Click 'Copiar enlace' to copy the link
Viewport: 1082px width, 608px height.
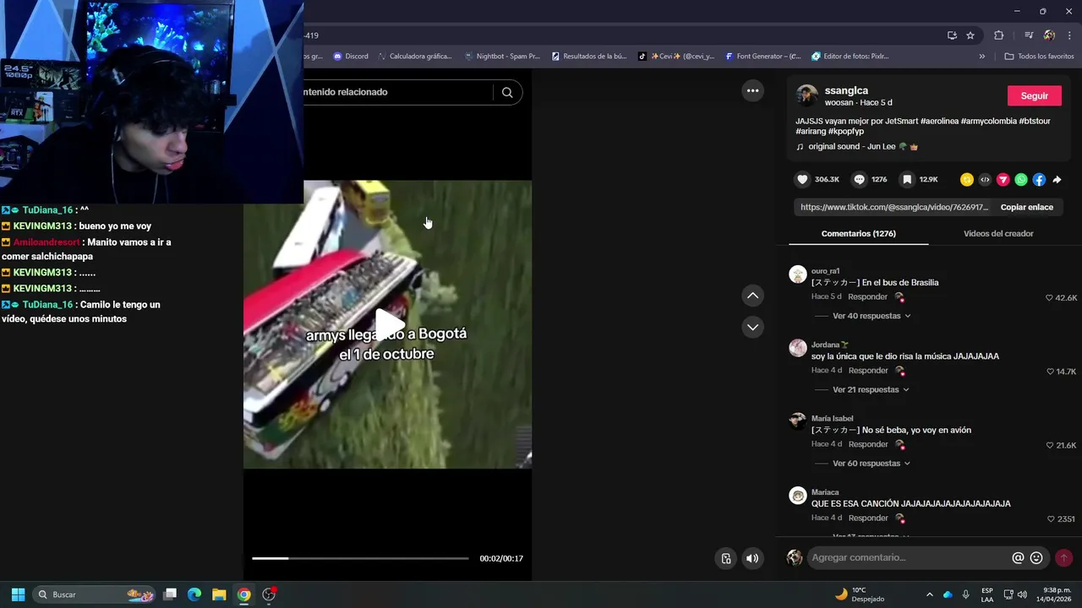coord(1027,207)
